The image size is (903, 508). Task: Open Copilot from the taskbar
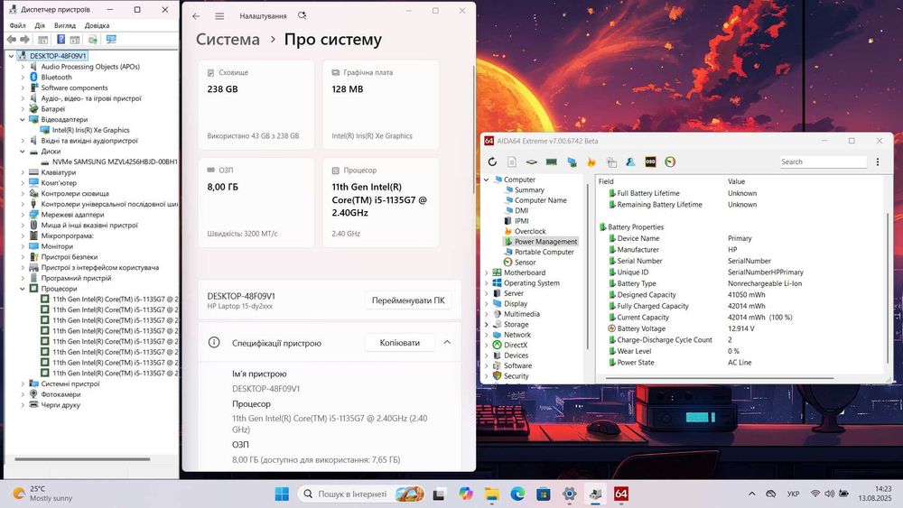pyautogui.click(x=465, y=494)
